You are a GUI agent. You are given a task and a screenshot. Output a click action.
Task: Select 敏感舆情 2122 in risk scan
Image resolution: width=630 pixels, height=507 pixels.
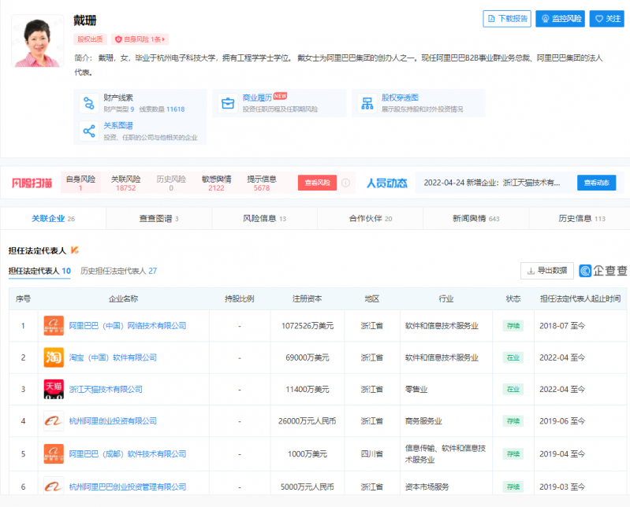pos(216,183)
